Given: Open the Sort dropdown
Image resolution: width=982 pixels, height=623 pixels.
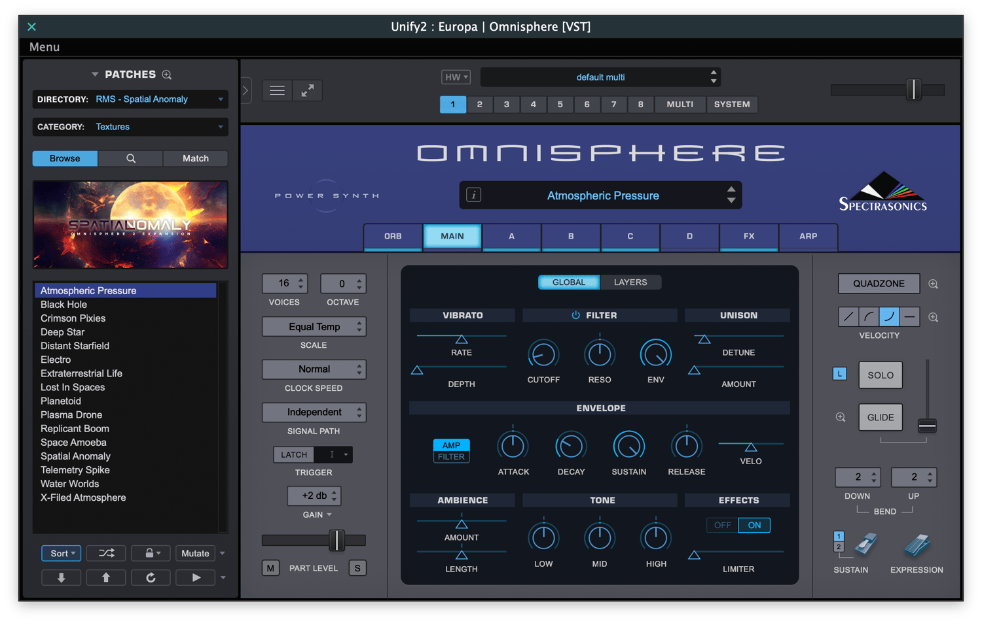Looking at the screenshot, I should point(62,553).
